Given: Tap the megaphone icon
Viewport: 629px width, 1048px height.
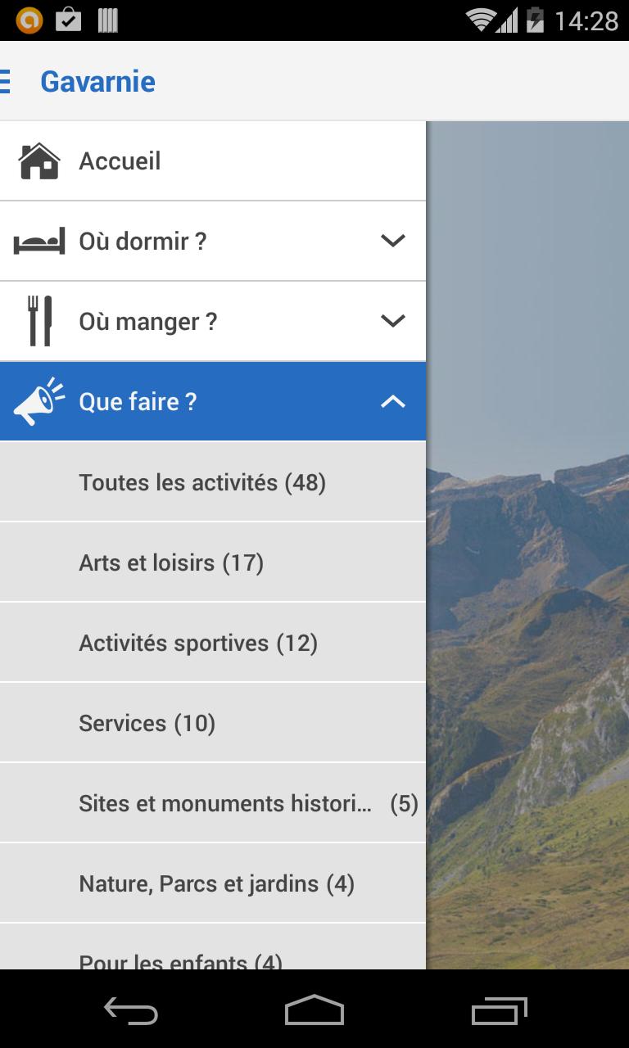Looking at the screenshot, I should tap(38, 401).
